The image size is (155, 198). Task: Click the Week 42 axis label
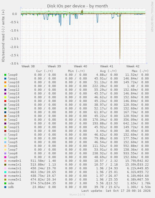pyautogui.click(x=133, y=66)
